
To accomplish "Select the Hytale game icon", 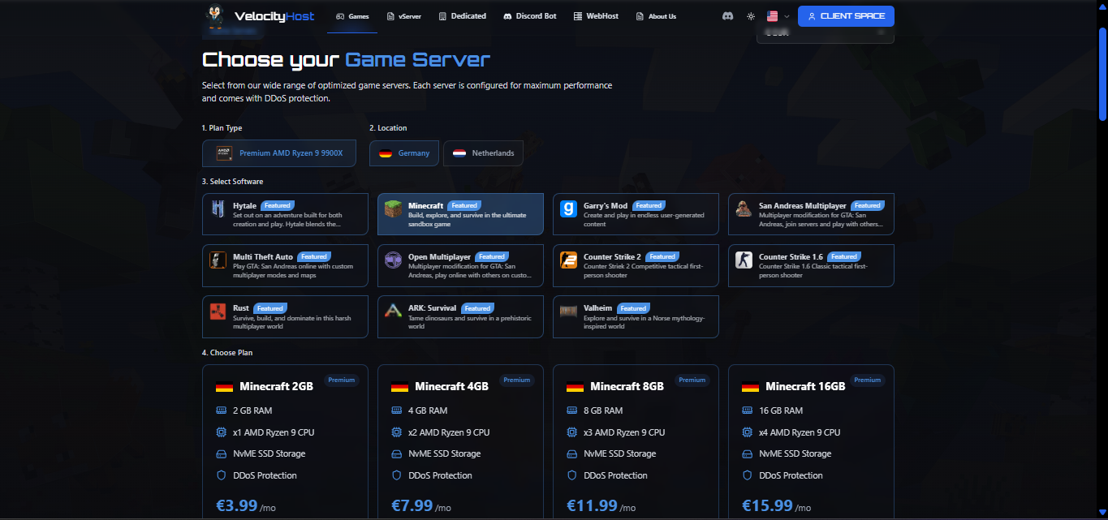I will (218, 208).
